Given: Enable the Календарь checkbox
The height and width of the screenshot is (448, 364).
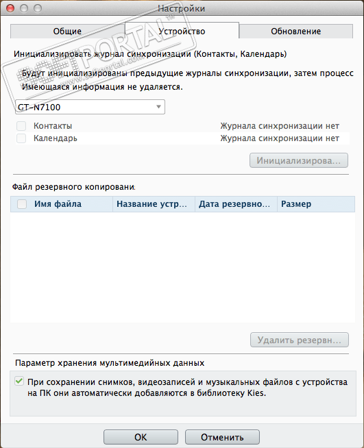Looking at the screenshot, I should [x=21, y=138].
